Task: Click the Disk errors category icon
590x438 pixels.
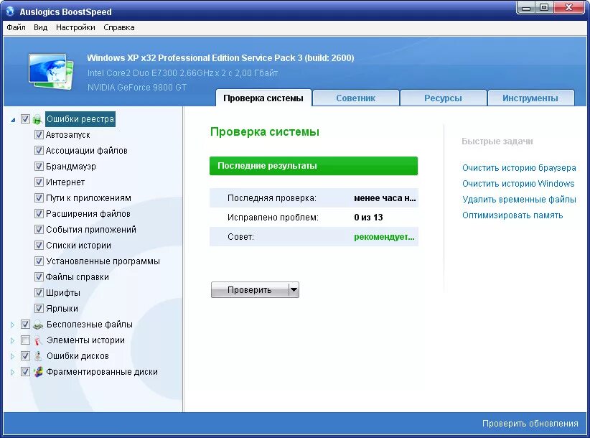Action: click(37, 356)
